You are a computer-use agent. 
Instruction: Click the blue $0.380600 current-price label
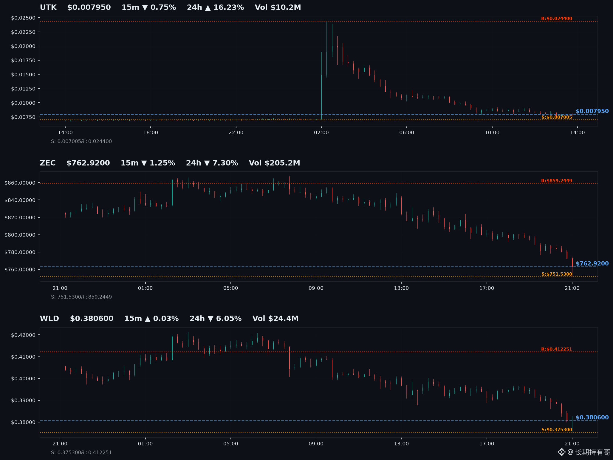pos(592,418)
